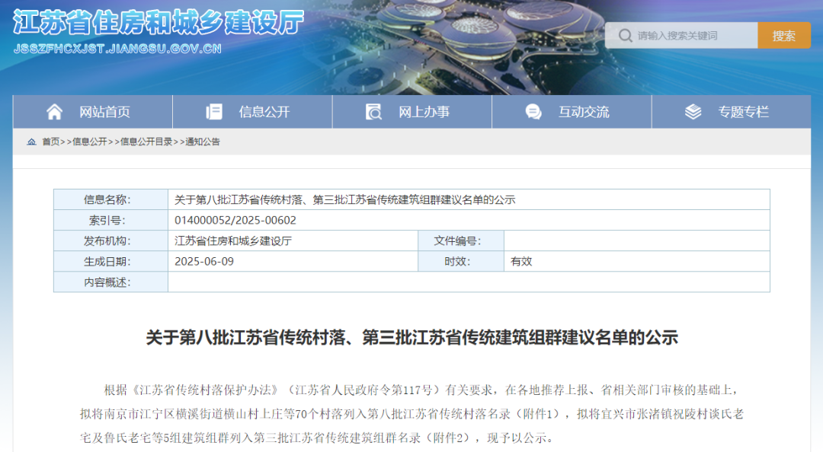Click the 内容概述: label cell
Screen dimensions: 823x452
(x=110, y=282)
